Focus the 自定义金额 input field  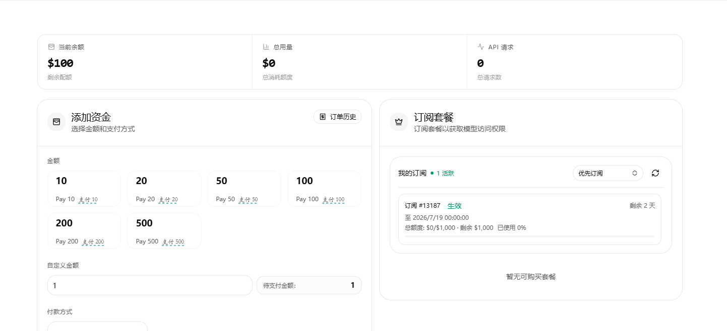[x=150, y=285]
